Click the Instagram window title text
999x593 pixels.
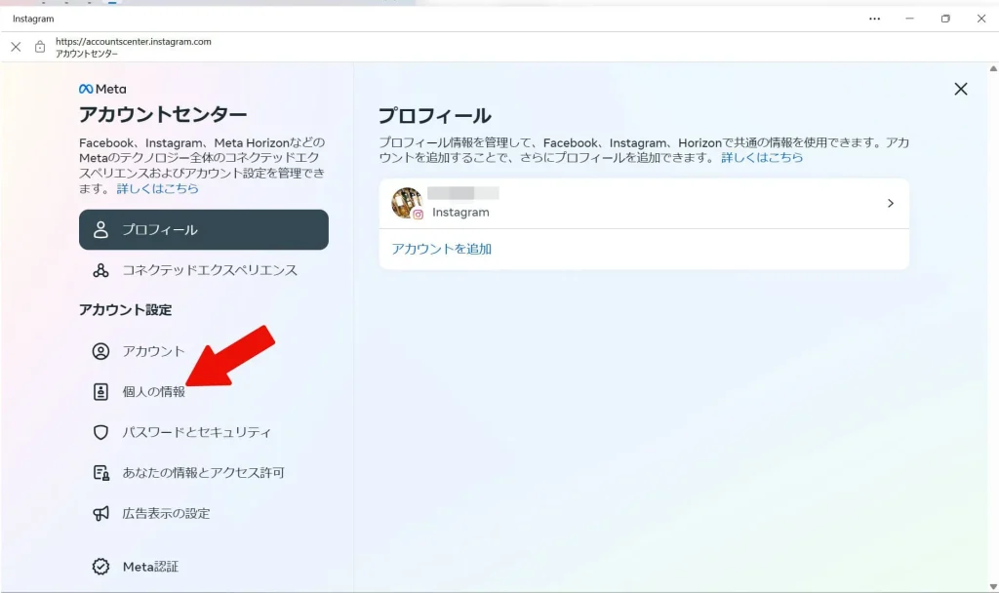(x=33, y=20)
